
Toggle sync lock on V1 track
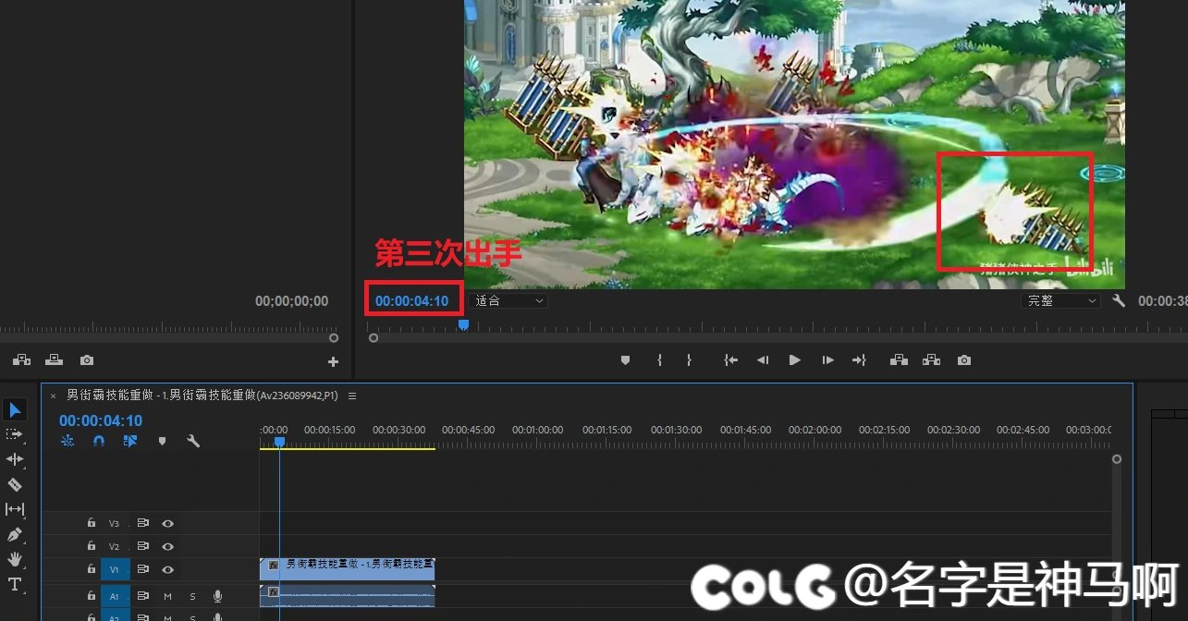tap(143, 570)
